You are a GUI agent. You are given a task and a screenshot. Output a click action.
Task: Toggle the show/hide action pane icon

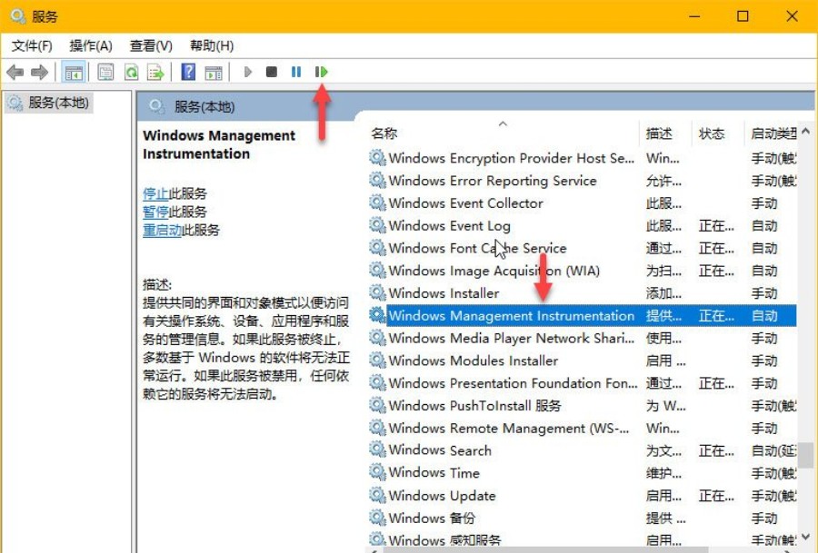coord(214,72)
